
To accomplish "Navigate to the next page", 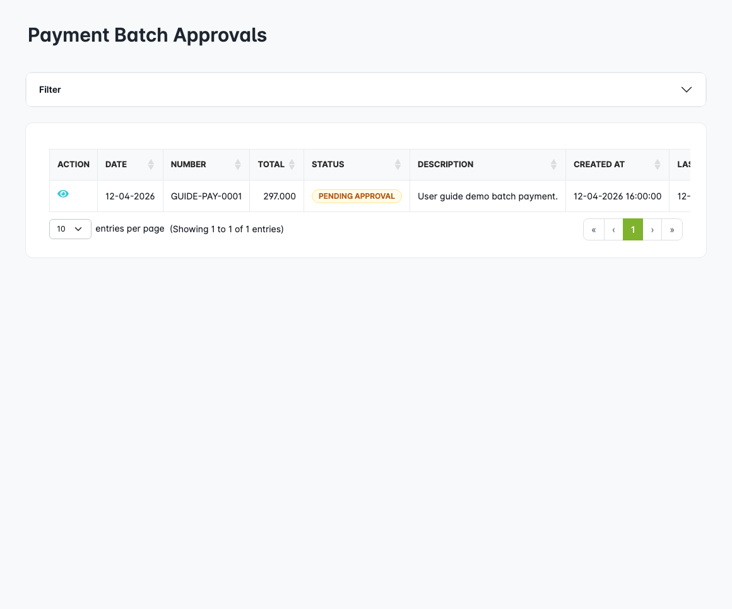I will coord(652,229).
